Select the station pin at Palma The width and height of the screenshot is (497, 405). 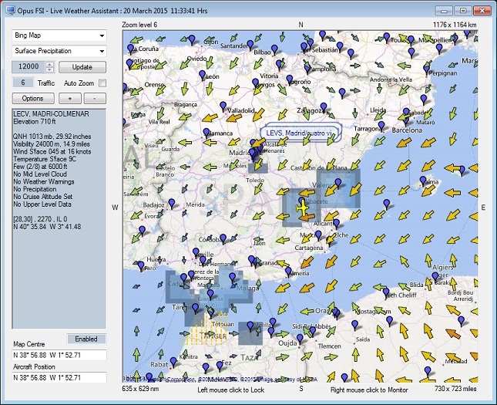(423, 181)
